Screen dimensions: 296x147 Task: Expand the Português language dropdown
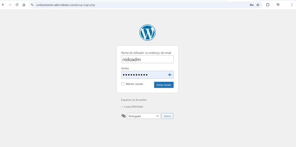(143, 116)
